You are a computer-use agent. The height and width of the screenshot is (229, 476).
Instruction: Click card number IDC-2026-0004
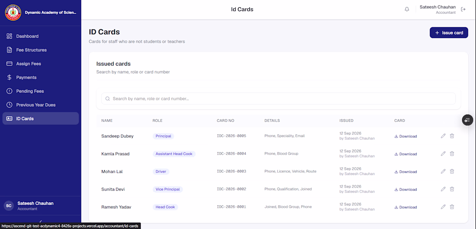(x=232, y=153)
